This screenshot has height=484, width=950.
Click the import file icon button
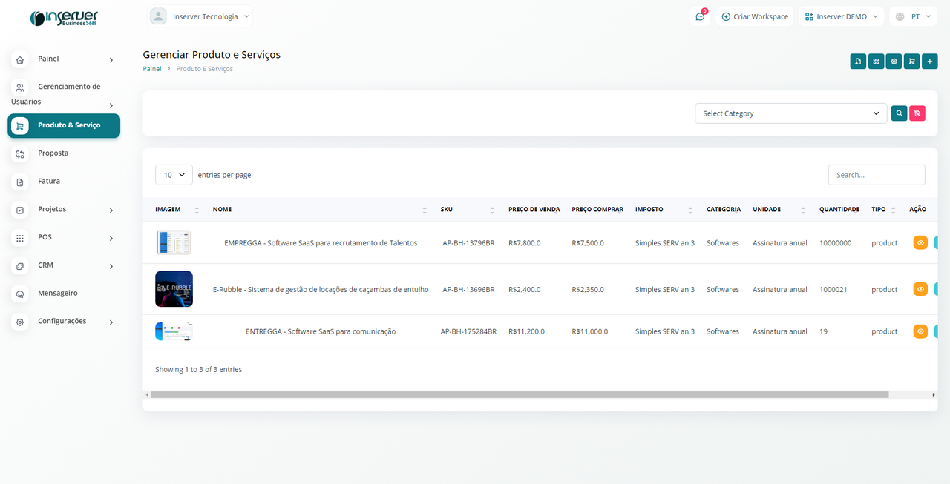(858, 62)
